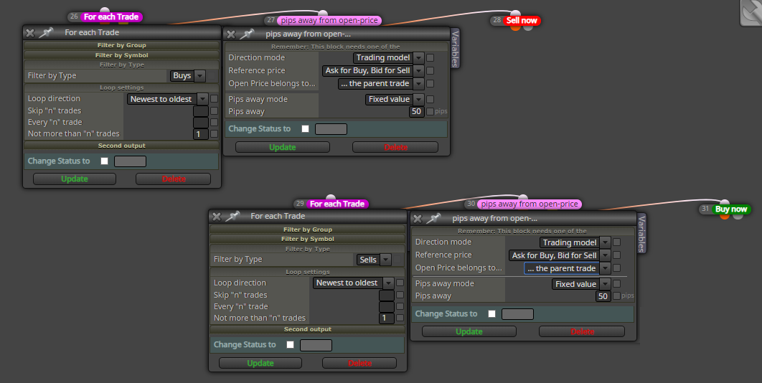This screenshot has width=762, height=383.
Task: Select block 29 For each Trade node
Action: pos(337,204)
